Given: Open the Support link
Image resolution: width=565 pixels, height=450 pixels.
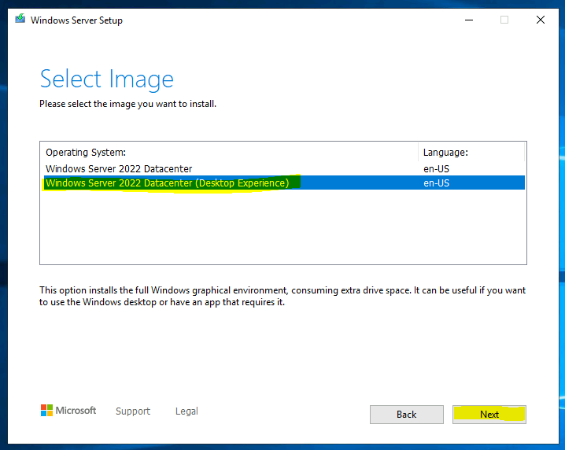Looking at the screenshot, I should pos(133,411).
